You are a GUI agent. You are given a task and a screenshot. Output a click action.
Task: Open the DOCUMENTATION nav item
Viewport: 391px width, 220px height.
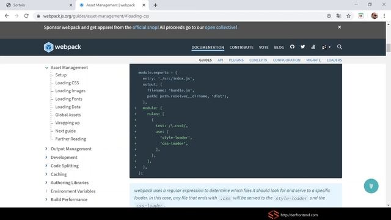[x=208, y=47]
